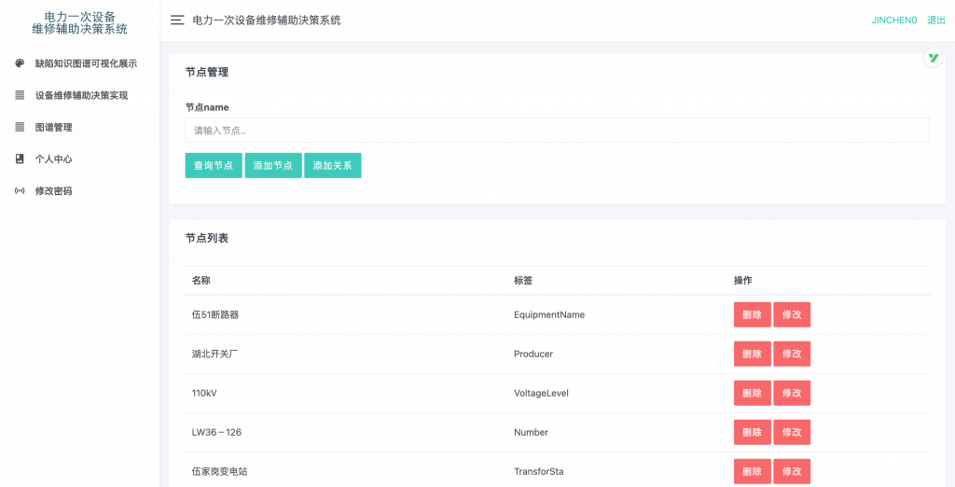Click the palette icon beside 缺陷知识图谱可视化展示

pos(20,63)
